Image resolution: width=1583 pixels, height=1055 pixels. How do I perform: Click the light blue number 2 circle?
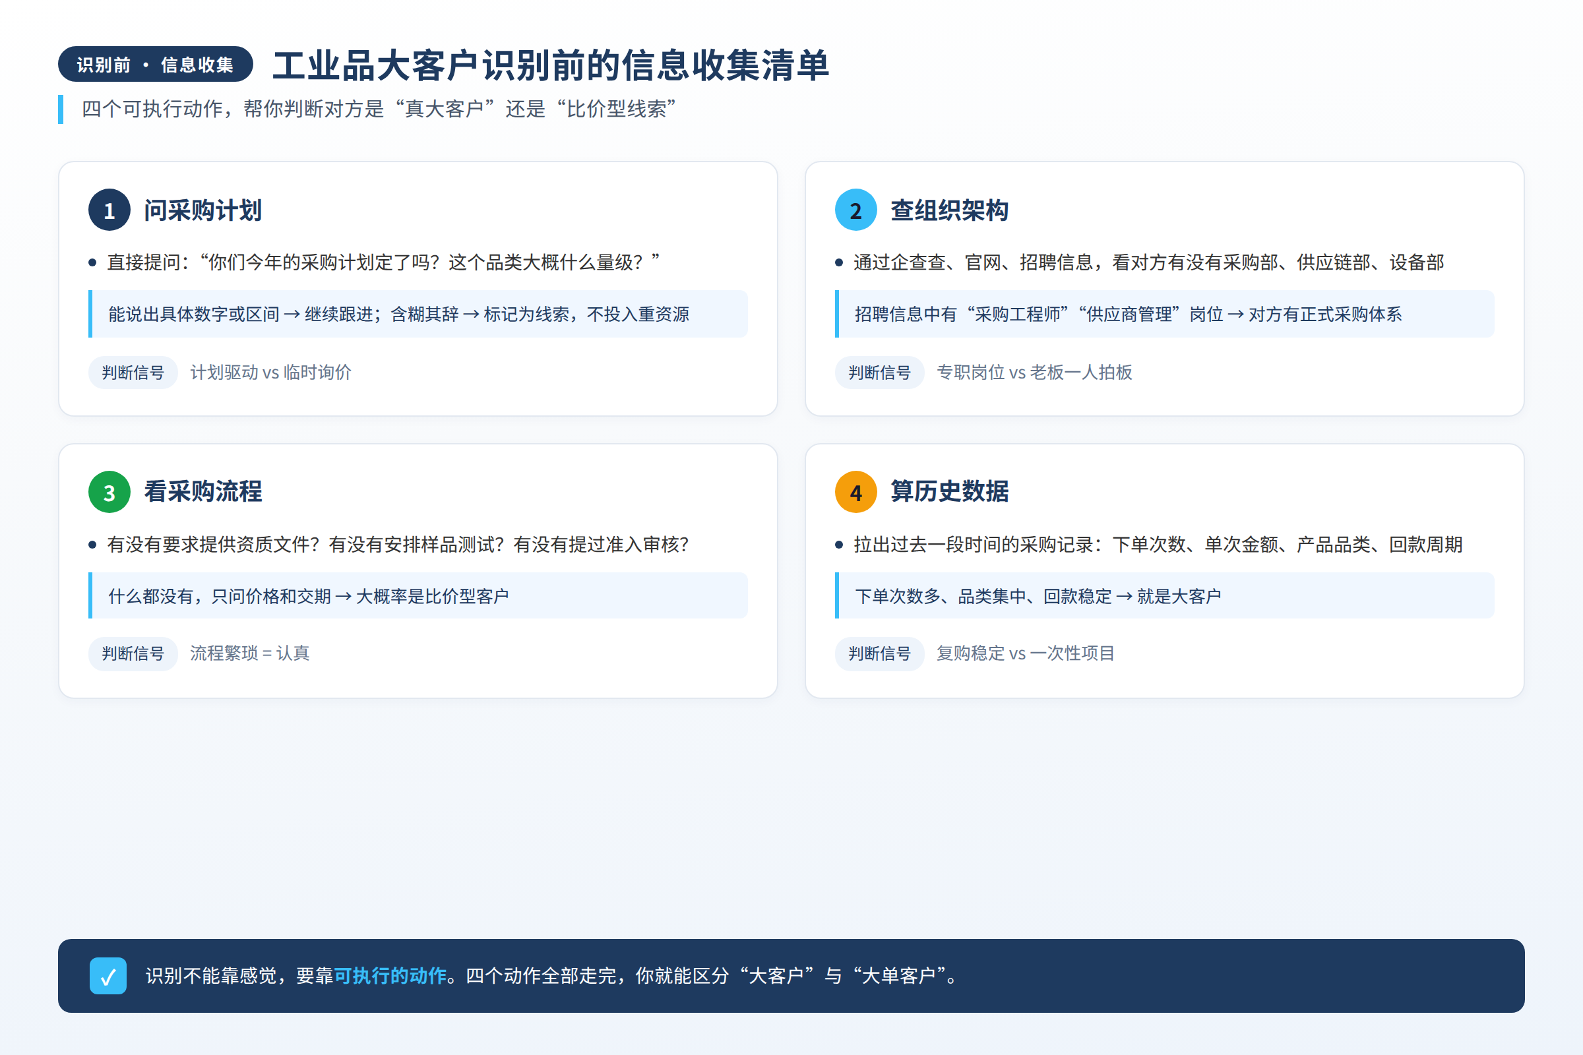pyautogui.click(x=855, y=210)
